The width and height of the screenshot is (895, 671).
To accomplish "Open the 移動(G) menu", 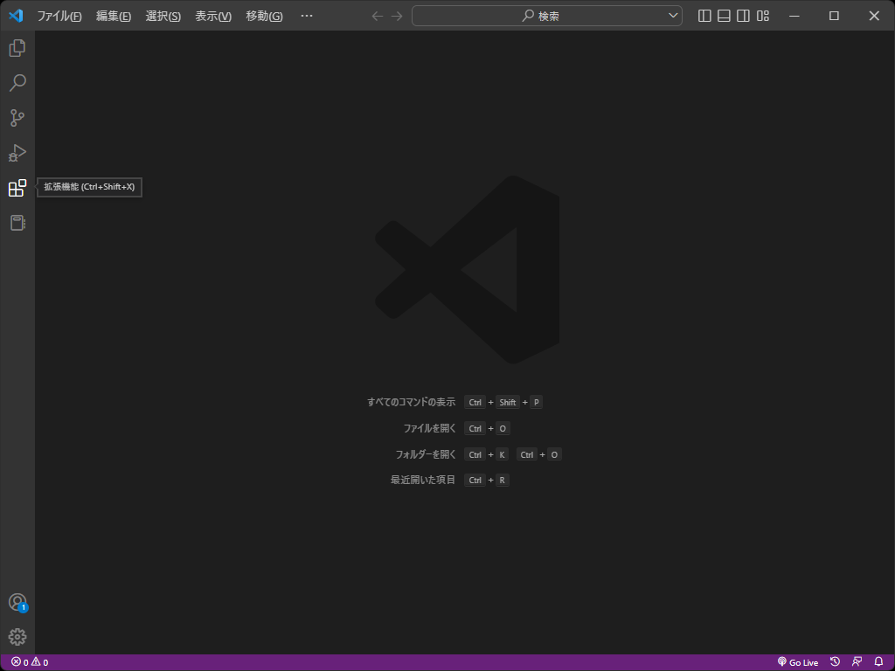I will [264, 16].
